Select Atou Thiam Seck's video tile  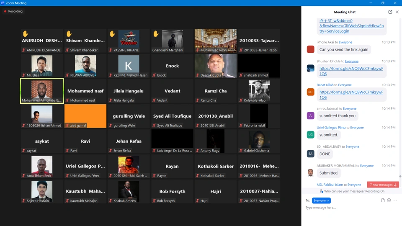[x=42, y=166]
